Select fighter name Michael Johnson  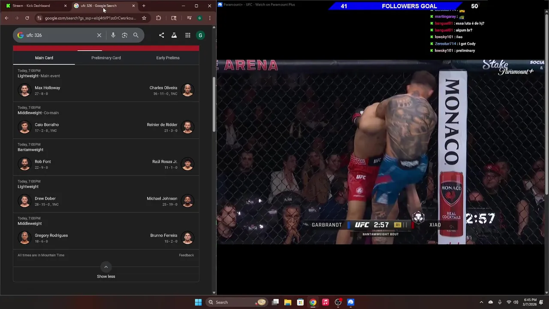(162, 198)
